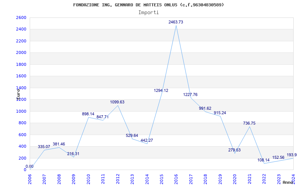Select the 2020 x-axis year label
297x186 pixels.
point(235,179)
